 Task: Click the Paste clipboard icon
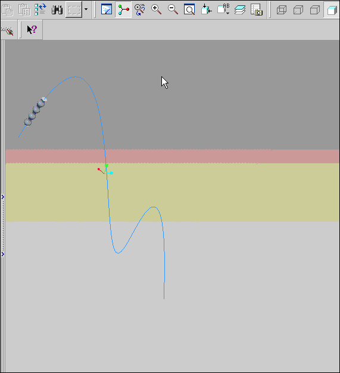point(8,10)
